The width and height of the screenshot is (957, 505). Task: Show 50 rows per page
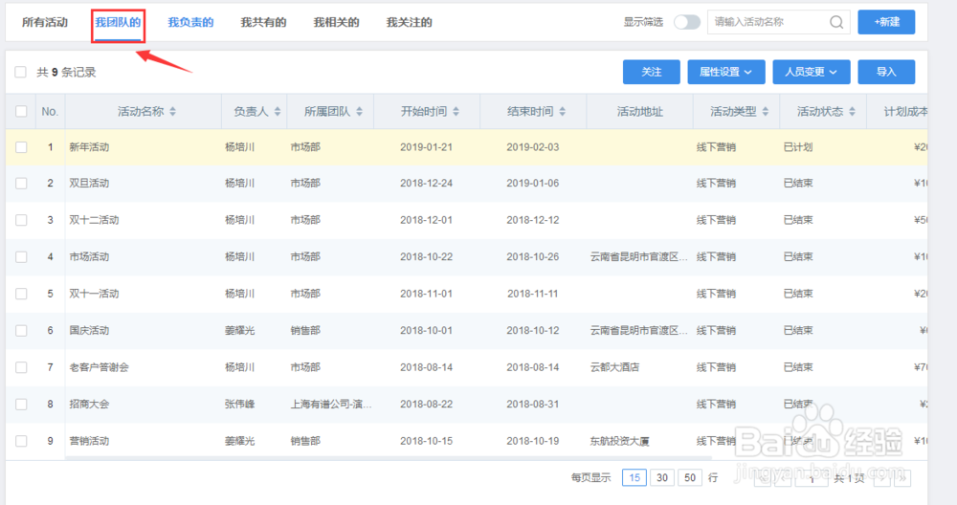click(690, 477)
